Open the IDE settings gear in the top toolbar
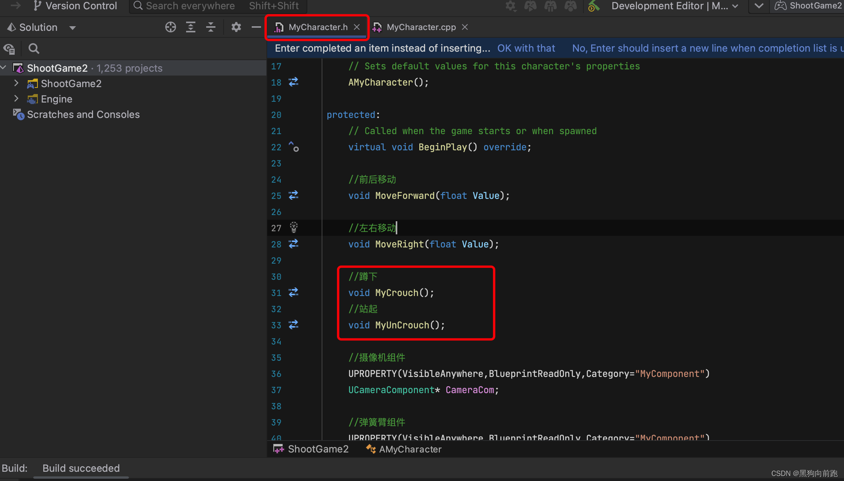This screenshot has height=481, width=844. [x=510, y=6]
